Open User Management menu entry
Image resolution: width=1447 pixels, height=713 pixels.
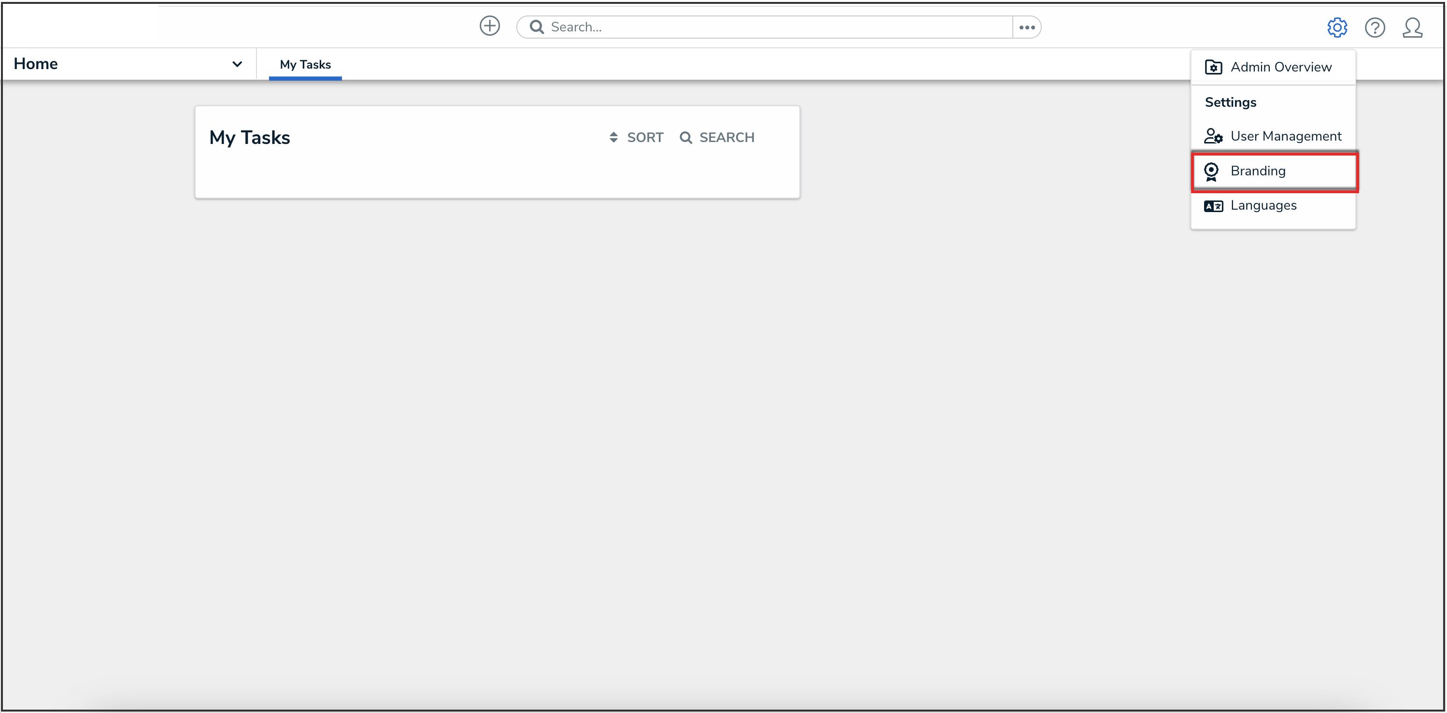[1285, 136]
